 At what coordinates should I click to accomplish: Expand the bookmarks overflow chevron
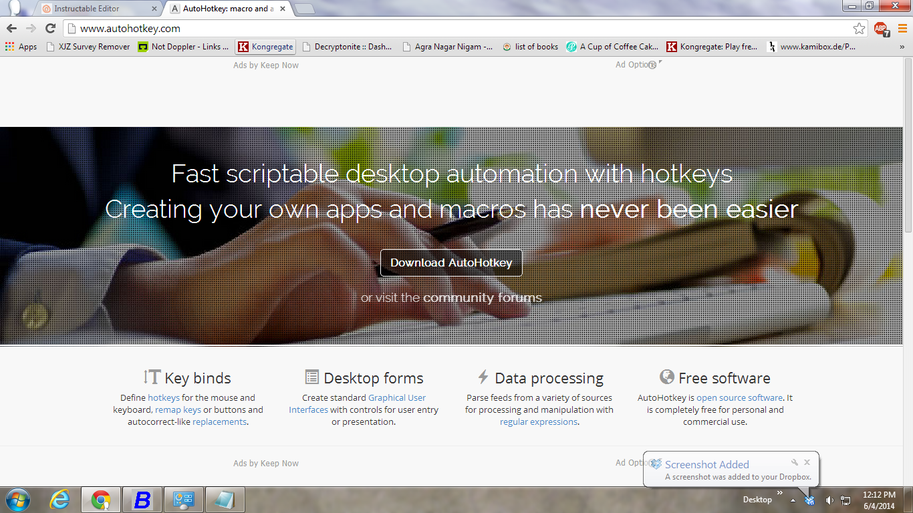[x=902, y=47]
